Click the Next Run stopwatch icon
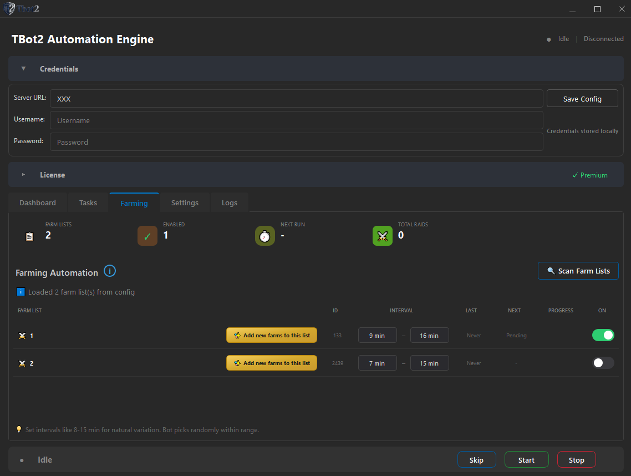The height and width of the screenshot is (476, 631). point(264,235)
